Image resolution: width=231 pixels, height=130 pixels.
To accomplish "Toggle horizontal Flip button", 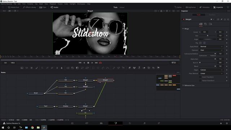I will [x=201, y=43].
